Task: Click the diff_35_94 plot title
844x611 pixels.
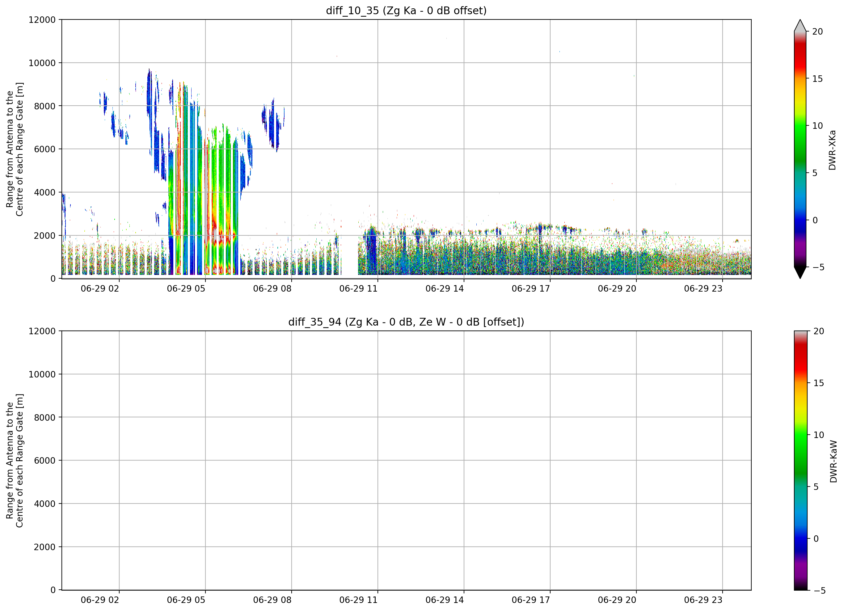Action: [406, 322]
